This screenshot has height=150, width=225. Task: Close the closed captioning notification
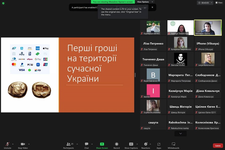[152, 7]
